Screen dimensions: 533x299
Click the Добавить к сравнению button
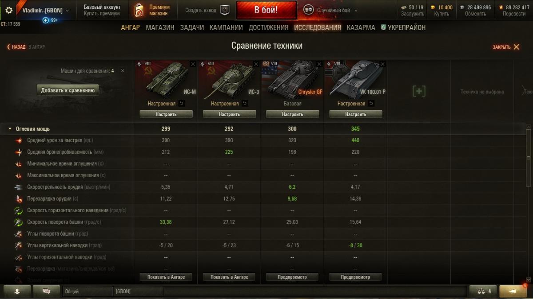coord(68,90)
